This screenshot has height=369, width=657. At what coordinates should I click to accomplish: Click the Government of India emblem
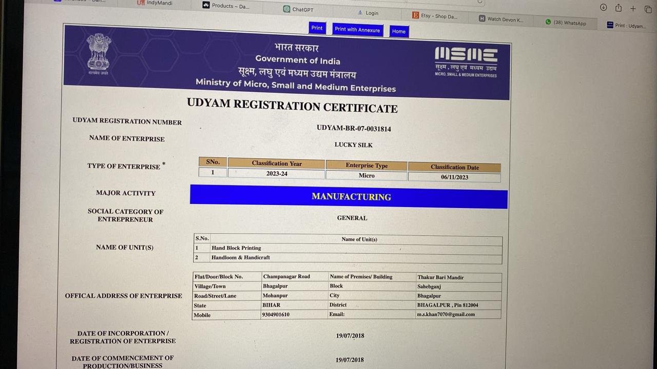tap(99, 54)
